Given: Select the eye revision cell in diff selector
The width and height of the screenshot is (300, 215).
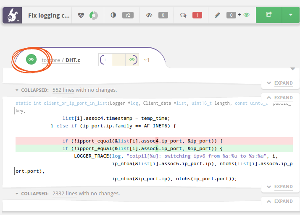Looking at the screenshot, I should click(x=132, y=60).
